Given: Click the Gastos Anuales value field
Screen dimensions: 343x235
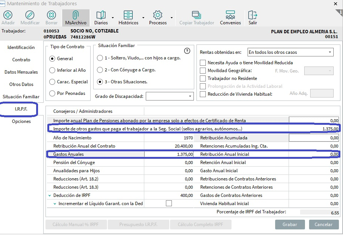Looking at the screenshot, I should click(169, 154).
